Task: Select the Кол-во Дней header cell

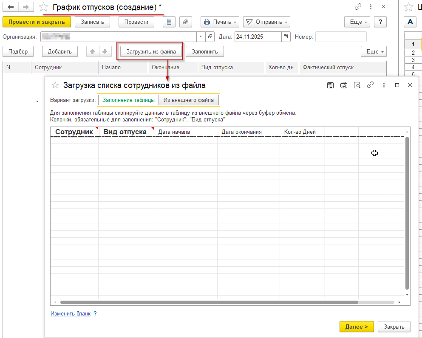Action: click(x=302, y=132)
